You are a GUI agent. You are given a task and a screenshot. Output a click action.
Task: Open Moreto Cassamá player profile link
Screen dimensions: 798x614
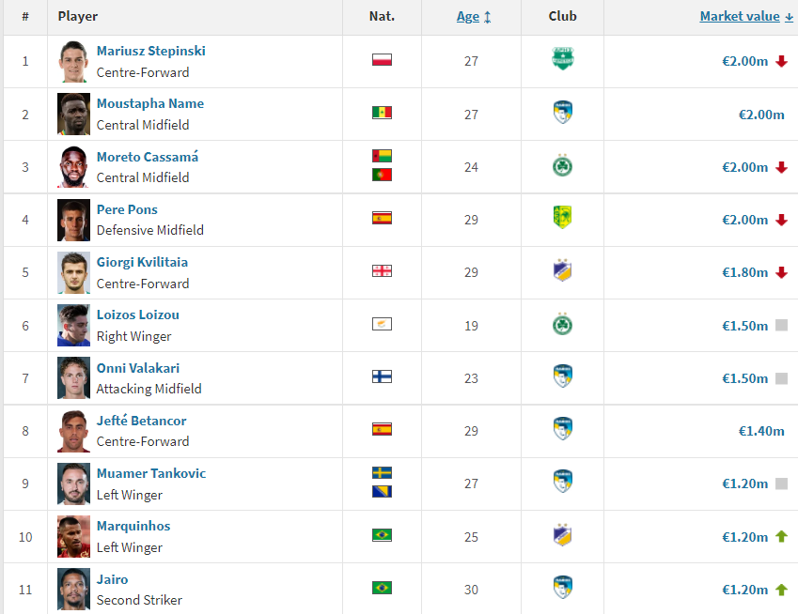pyautogui.click(x=148, y=157)
